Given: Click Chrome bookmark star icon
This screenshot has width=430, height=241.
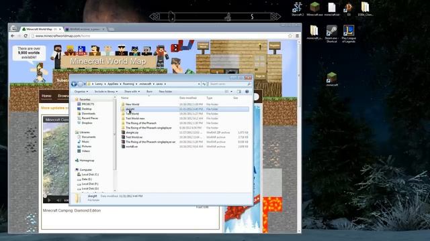Looking at the screenshot, I should [290, 35].
